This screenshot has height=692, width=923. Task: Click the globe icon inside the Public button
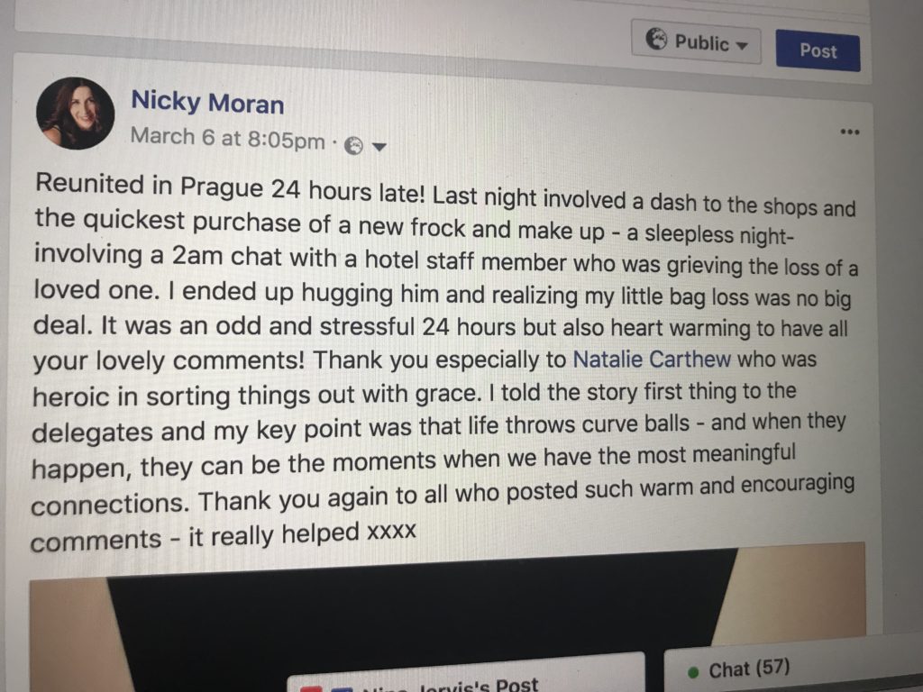click(x=657, y=39)
